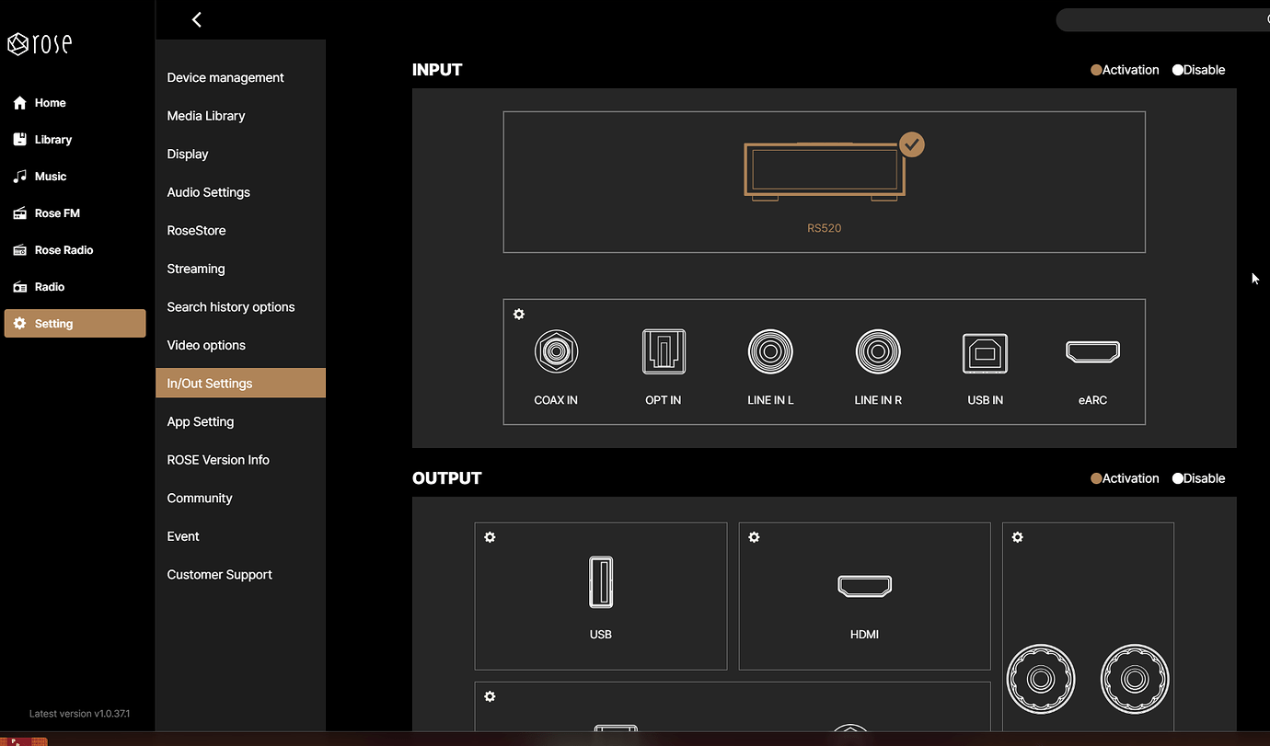Open Video options
Viewport: 1270px width, 746px height.
(x=240, y=345)
